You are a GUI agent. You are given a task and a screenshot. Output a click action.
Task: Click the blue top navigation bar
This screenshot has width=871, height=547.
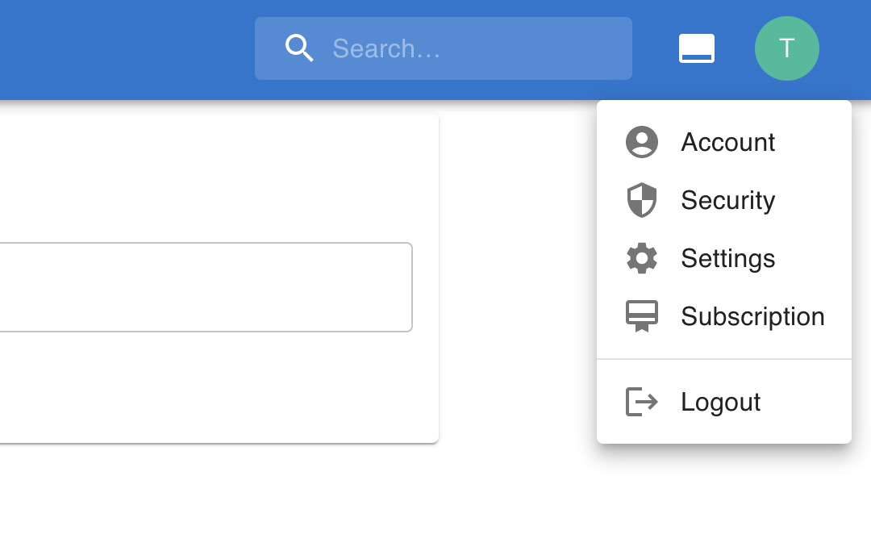click(121, 48)
